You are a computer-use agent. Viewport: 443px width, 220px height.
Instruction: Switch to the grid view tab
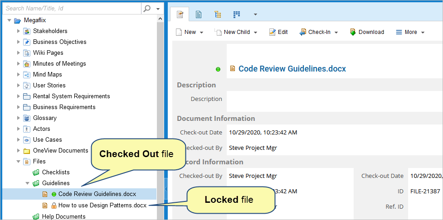click(x=237, y=14)
